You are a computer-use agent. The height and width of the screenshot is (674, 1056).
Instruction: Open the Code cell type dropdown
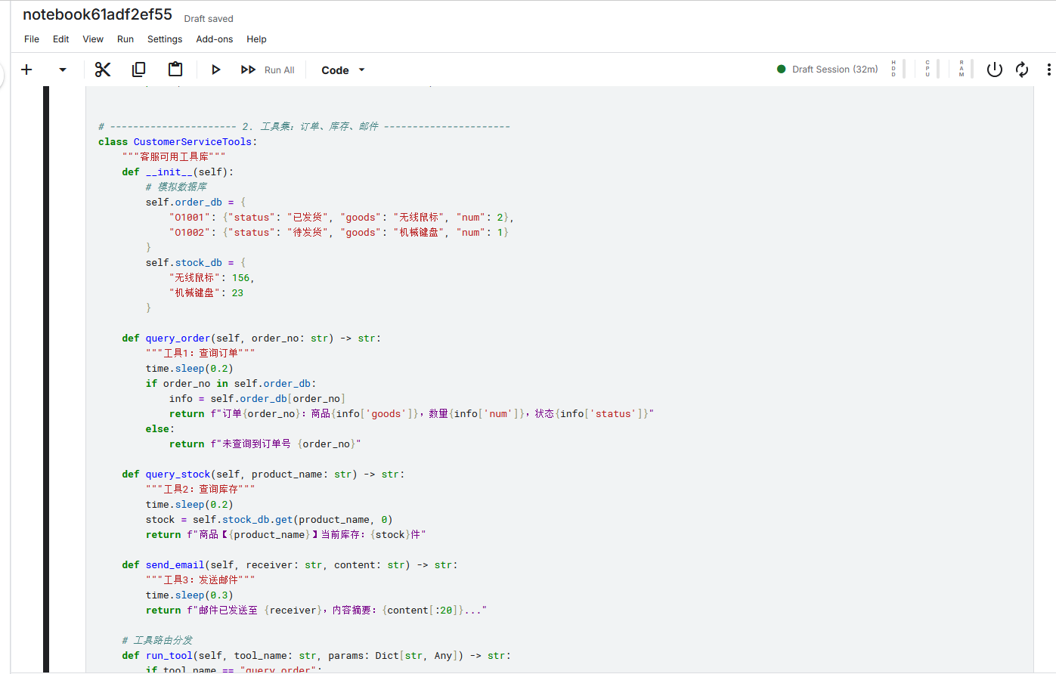343,70
